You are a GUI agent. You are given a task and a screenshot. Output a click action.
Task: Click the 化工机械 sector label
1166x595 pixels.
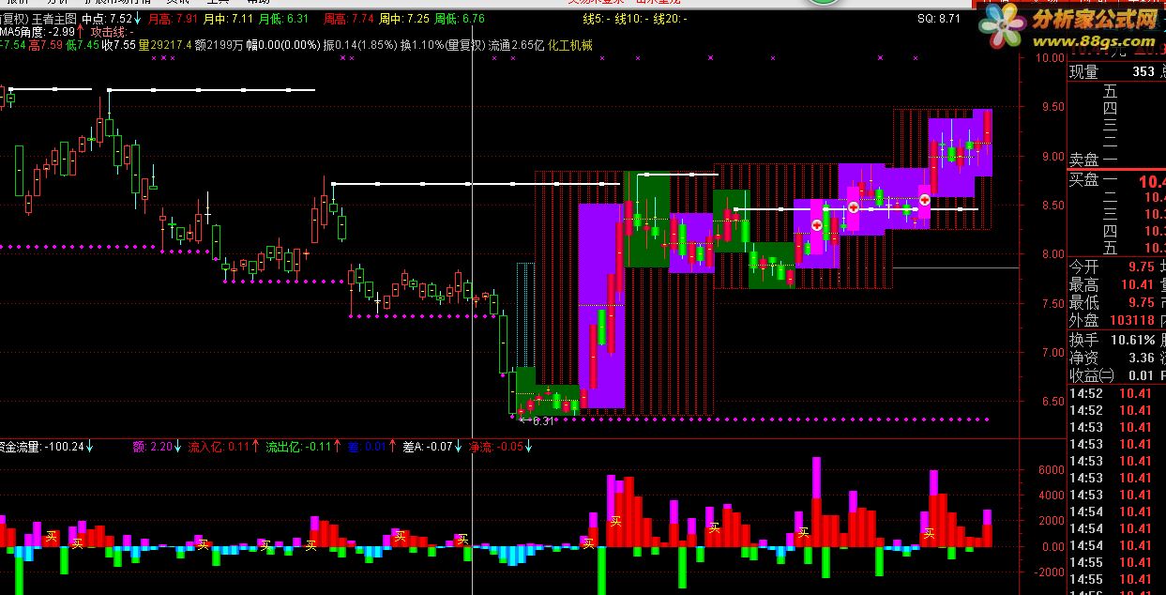click(570, 44)
